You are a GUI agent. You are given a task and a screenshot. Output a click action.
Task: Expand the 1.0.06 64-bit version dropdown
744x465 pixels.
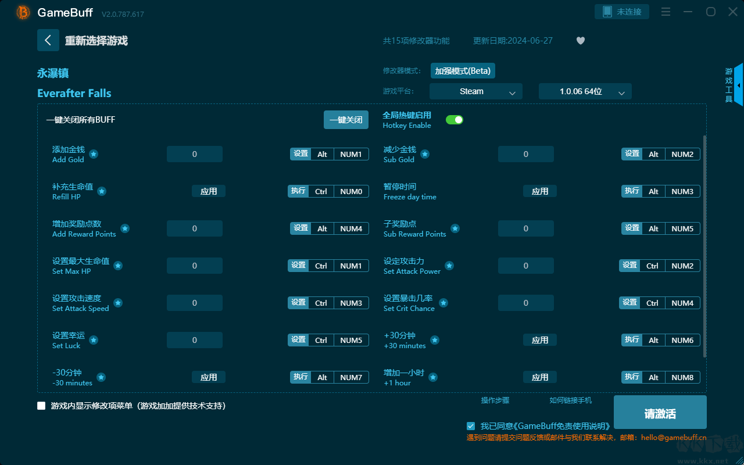(x=585, y=91)
